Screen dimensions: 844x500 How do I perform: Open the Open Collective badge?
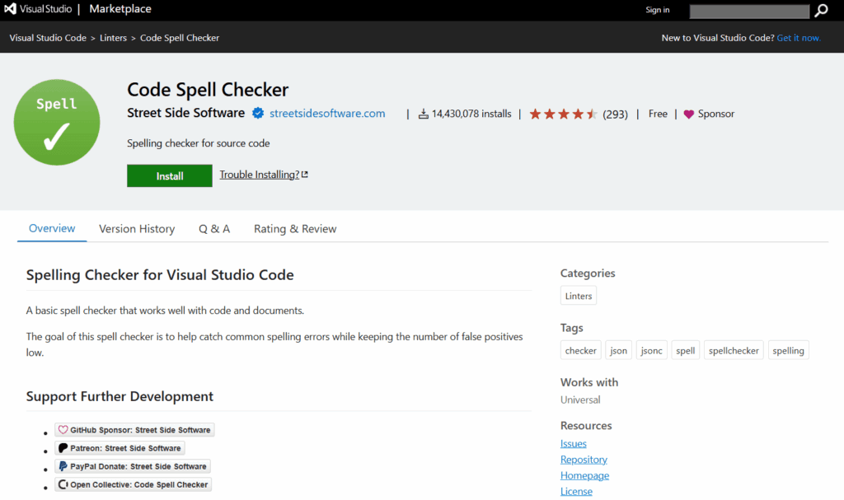point(133,484)
